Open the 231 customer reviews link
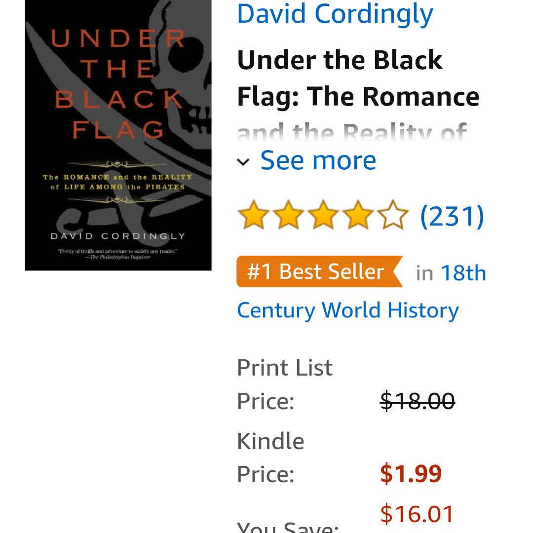The image size is (533, 533). click(x=452, y=216)
